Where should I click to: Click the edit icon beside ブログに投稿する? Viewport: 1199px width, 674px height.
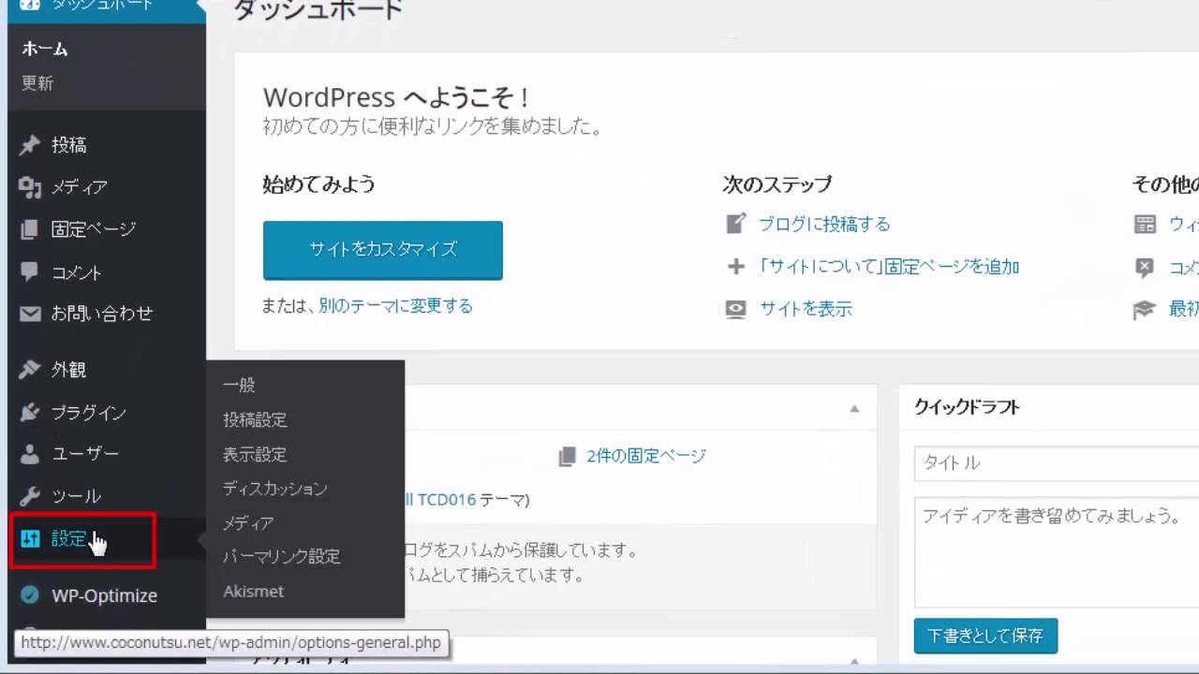pyautogui.click(x=736, y=224)
